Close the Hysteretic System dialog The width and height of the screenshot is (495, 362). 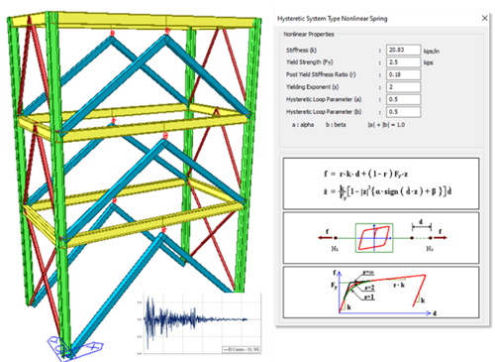(x=484, y=18)
